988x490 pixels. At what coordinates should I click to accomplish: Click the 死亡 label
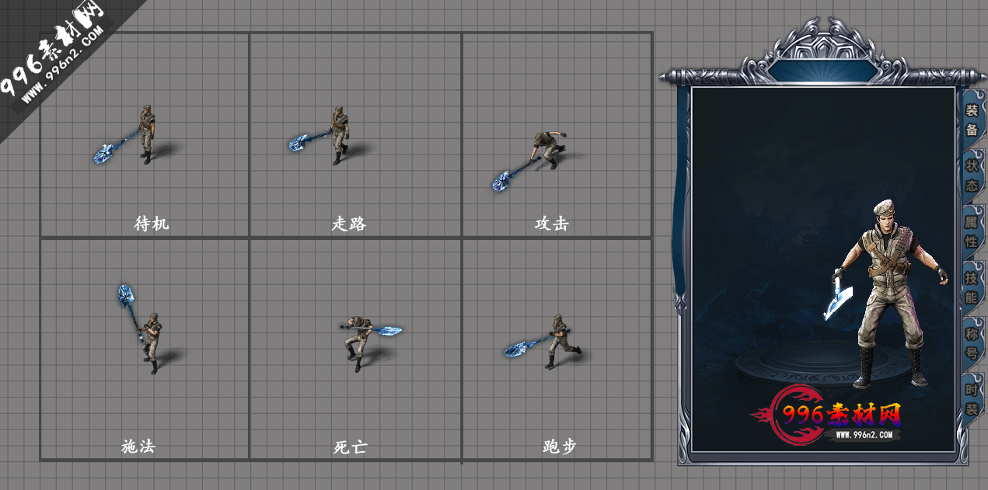pyautogui.click(x=350, y=447)
